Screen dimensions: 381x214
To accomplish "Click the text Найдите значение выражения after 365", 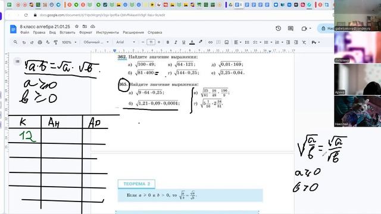I will (164, 84).
